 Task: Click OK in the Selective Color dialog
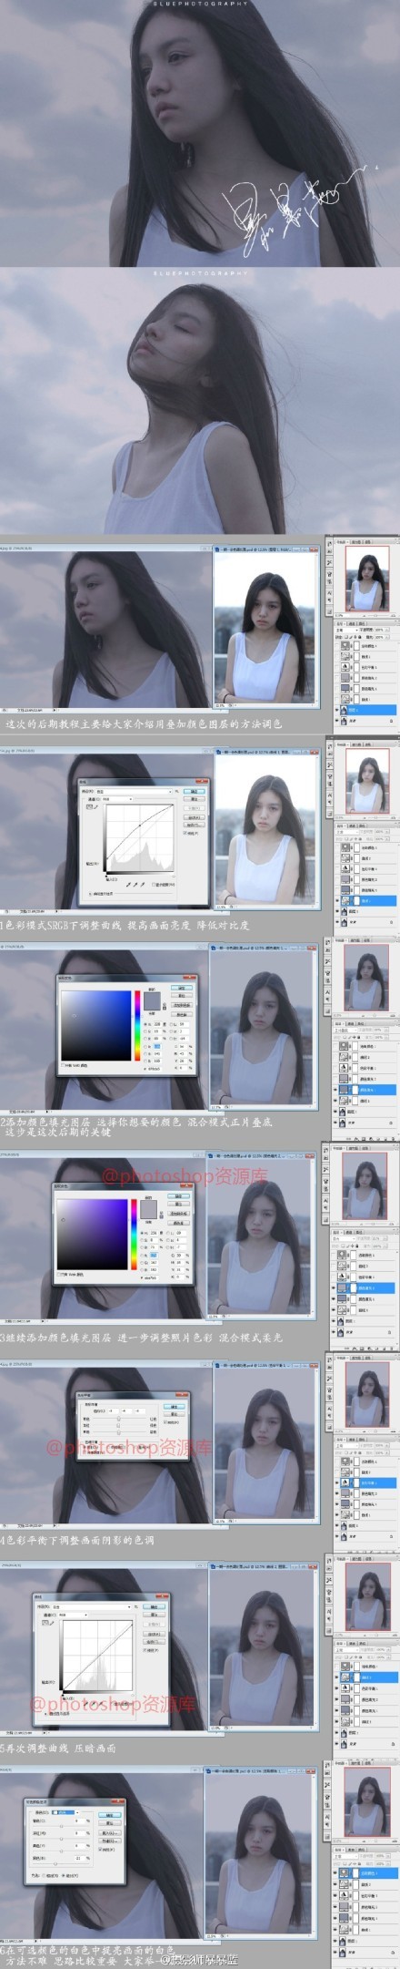click(x=109, y=1815)
